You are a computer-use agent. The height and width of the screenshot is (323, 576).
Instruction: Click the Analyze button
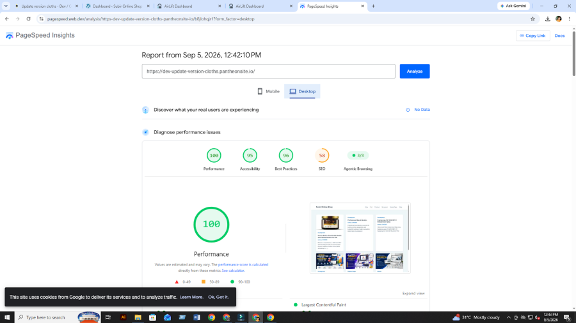click(x=415, y=71)
